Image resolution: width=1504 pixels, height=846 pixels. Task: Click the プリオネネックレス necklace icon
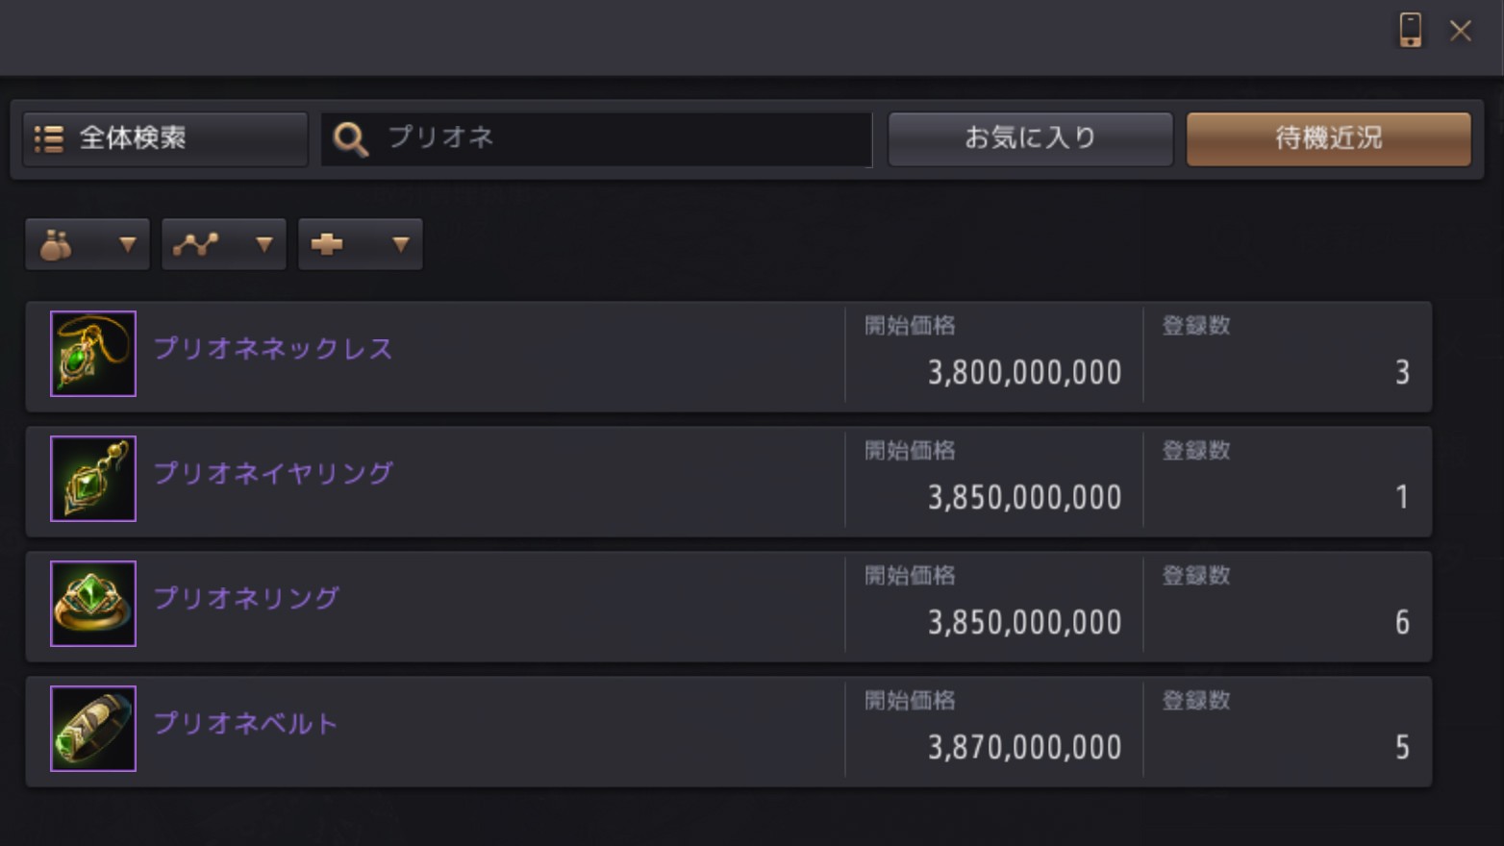[93, 354]
